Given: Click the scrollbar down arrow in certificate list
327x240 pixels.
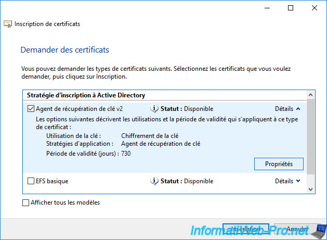Looking at the screenshot, I should click(x=311, y=188).
